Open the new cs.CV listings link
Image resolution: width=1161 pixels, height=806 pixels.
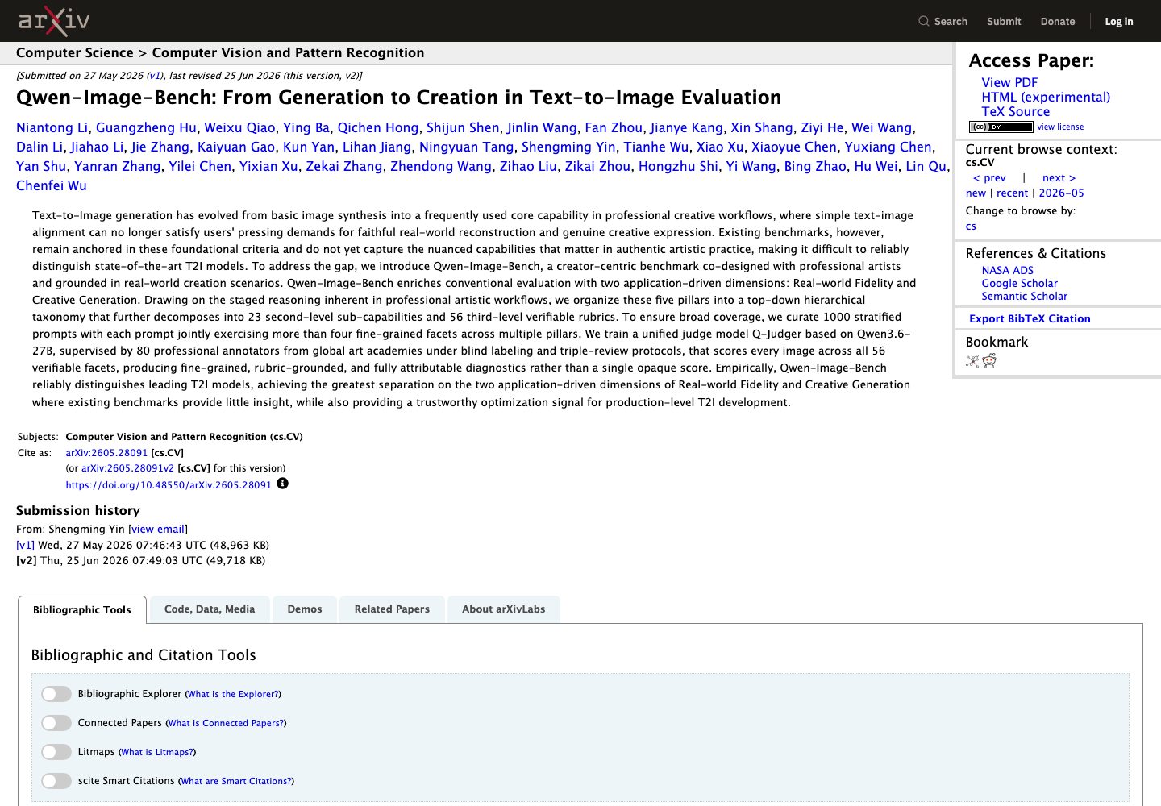tap(976, 193)
